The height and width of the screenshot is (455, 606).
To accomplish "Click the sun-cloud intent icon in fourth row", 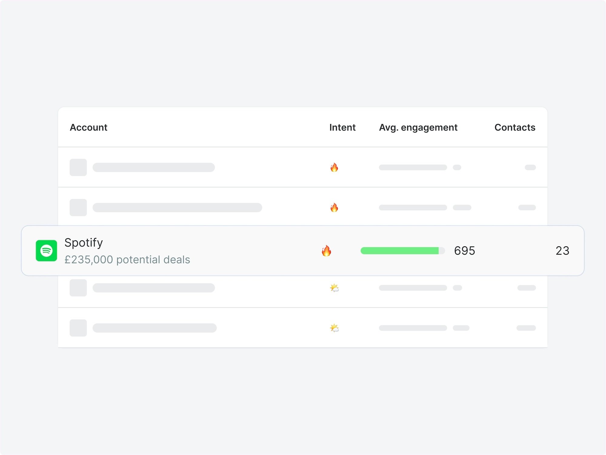I will point(334,288).
